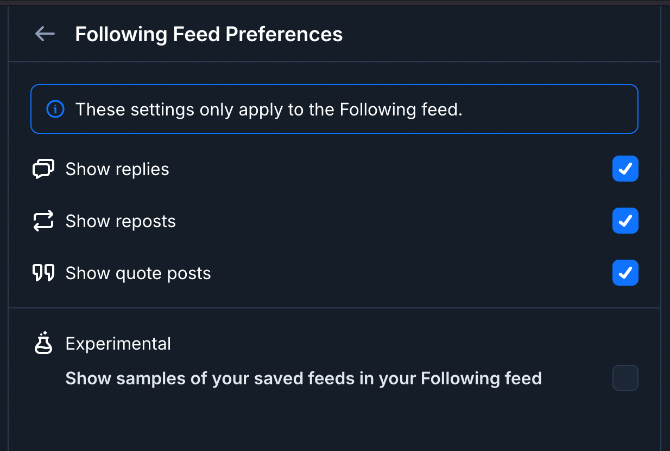The width and height of the screenshot is (670, 451).
Task: Click the Show reposts label
Action: pyautogui.click(x=121, y=221)
